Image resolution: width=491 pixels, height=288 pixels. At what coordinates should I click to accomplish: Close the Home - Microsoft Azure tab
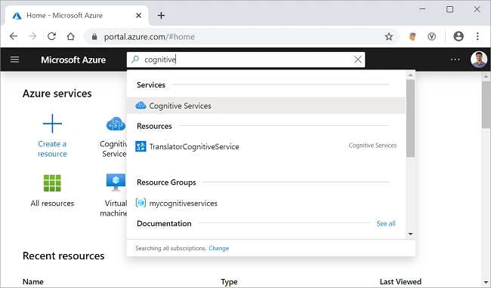pos(138,15)
